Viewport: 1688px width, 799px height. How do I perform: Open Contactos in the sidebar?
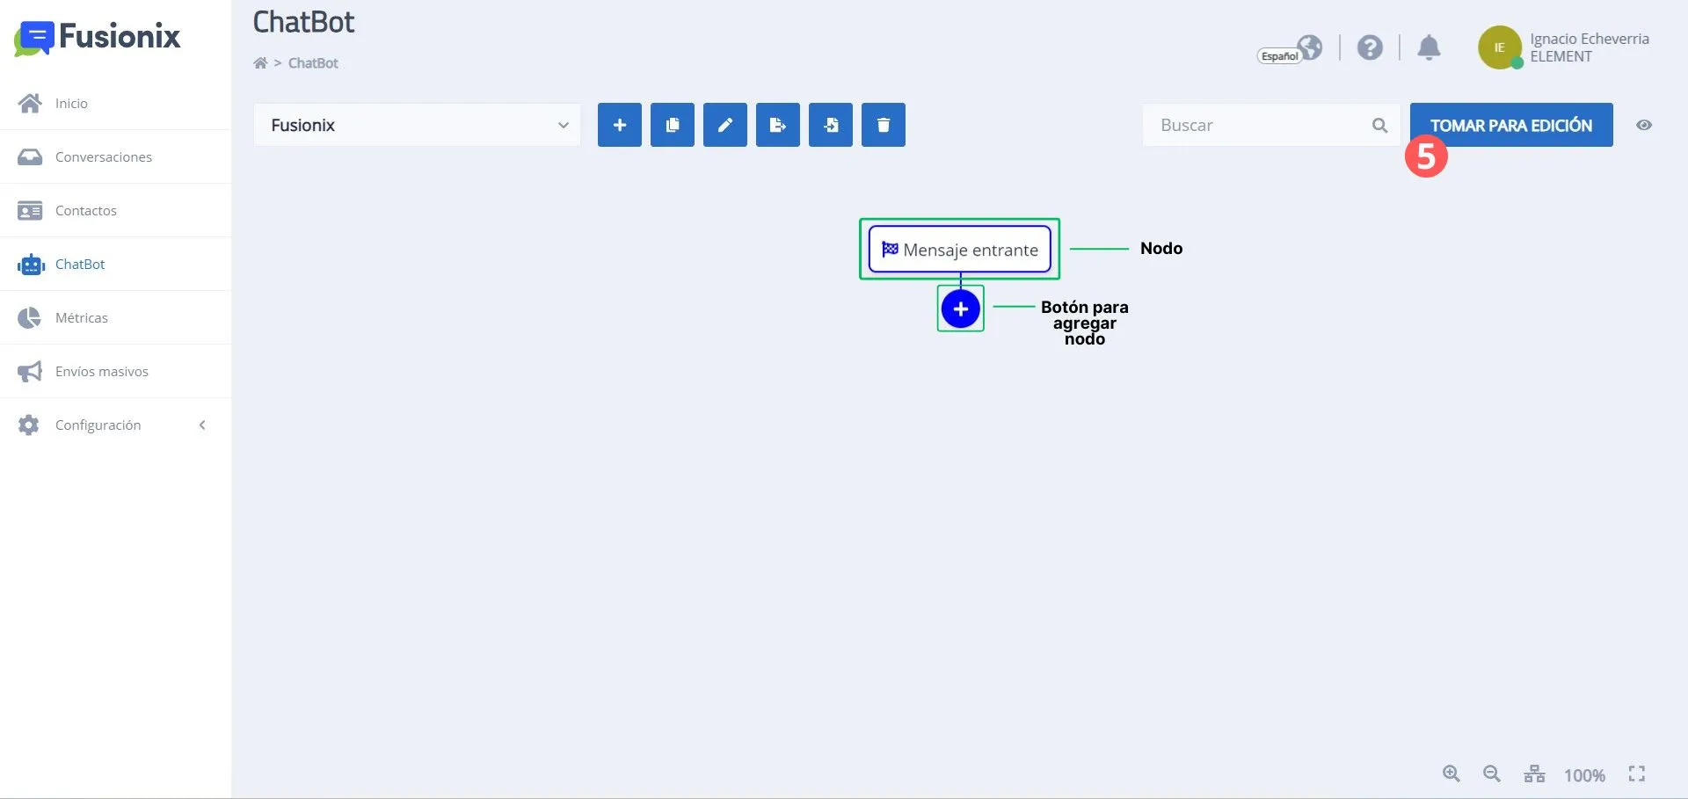coord(115,211)
